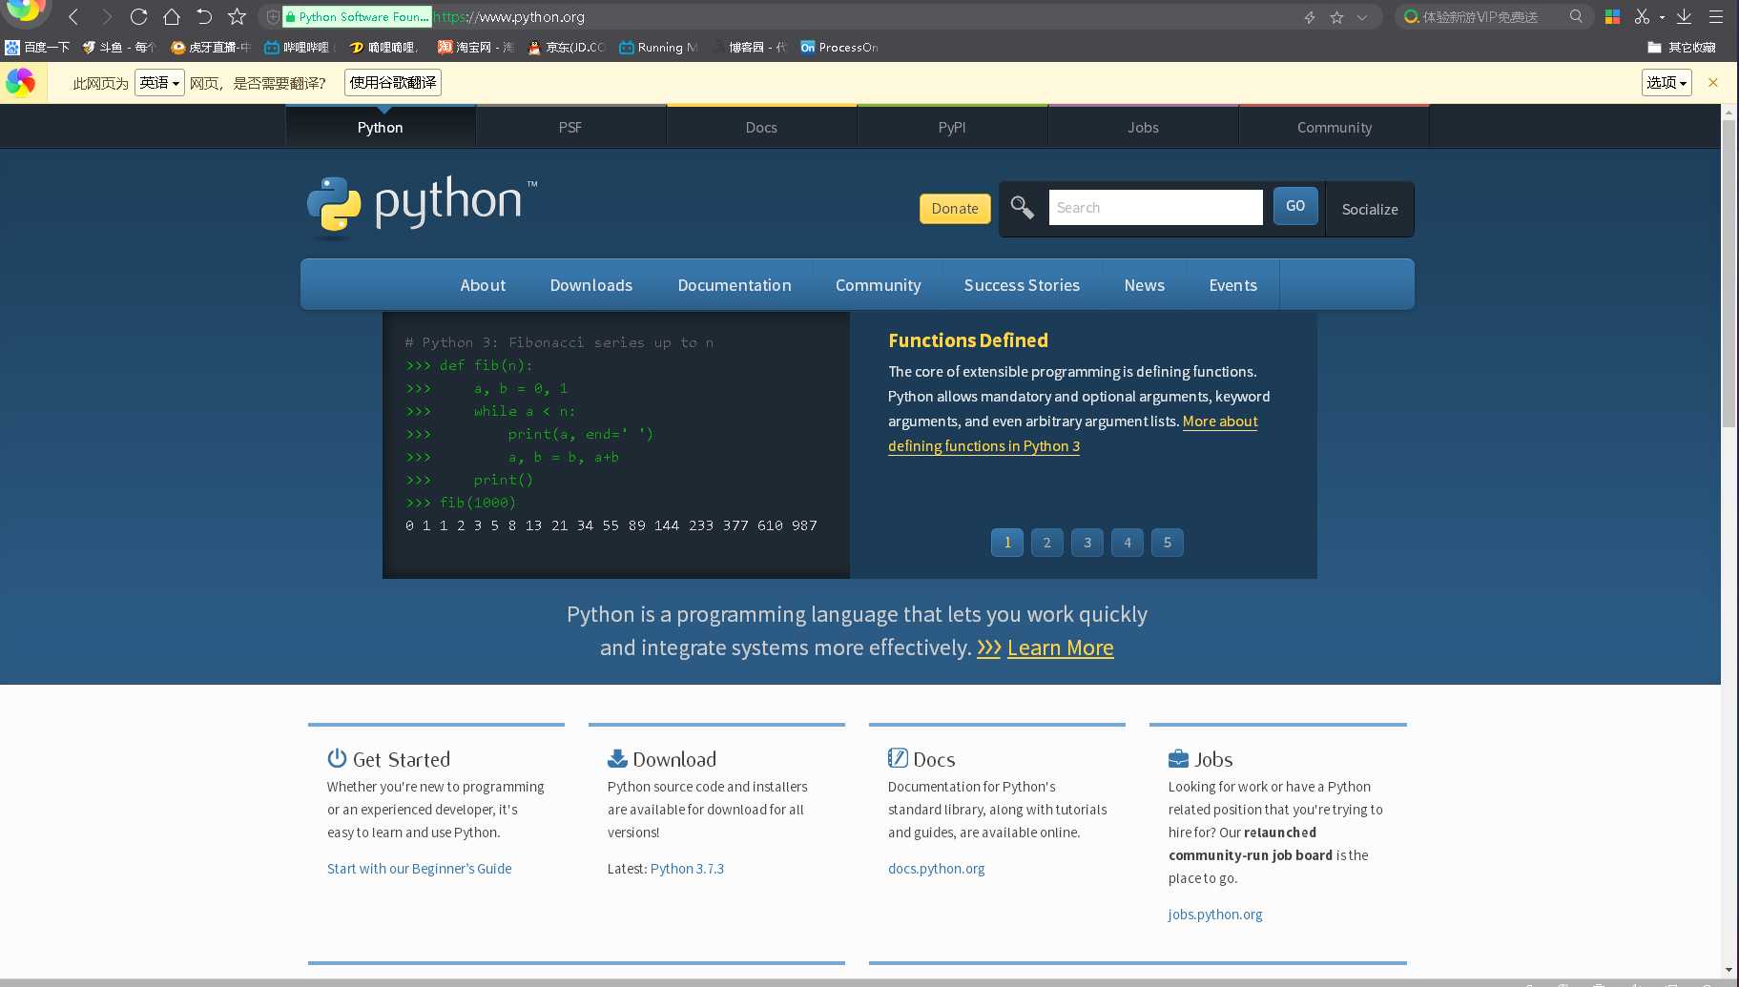The height and width of the screenshot is (987, 1739).
Task: Open the Python 3.7.3 download link
Action: [687, 869]
